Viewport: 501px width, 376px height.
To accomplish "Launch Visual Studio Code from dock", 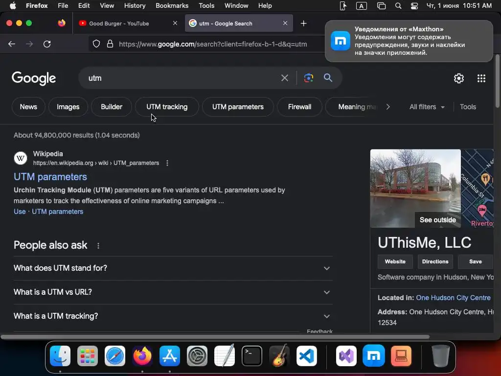I will click(x=307, y=356).
